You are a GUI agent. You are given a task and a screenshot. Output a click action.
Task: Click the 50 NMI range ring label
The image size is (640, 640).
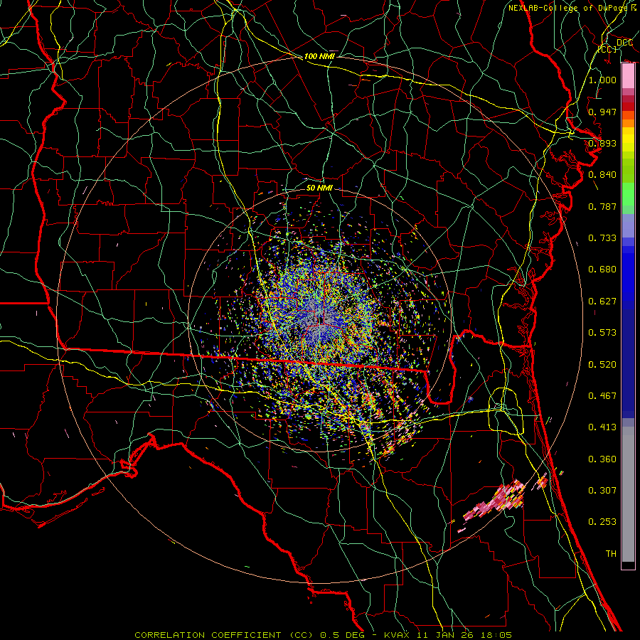click(x=319, y=188)
